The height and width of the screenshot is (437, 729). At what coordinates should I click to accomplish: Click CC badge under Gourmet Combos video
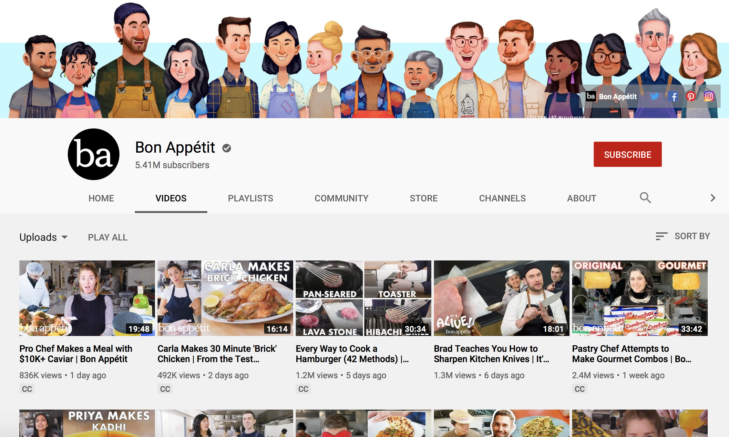click(580, 389)
